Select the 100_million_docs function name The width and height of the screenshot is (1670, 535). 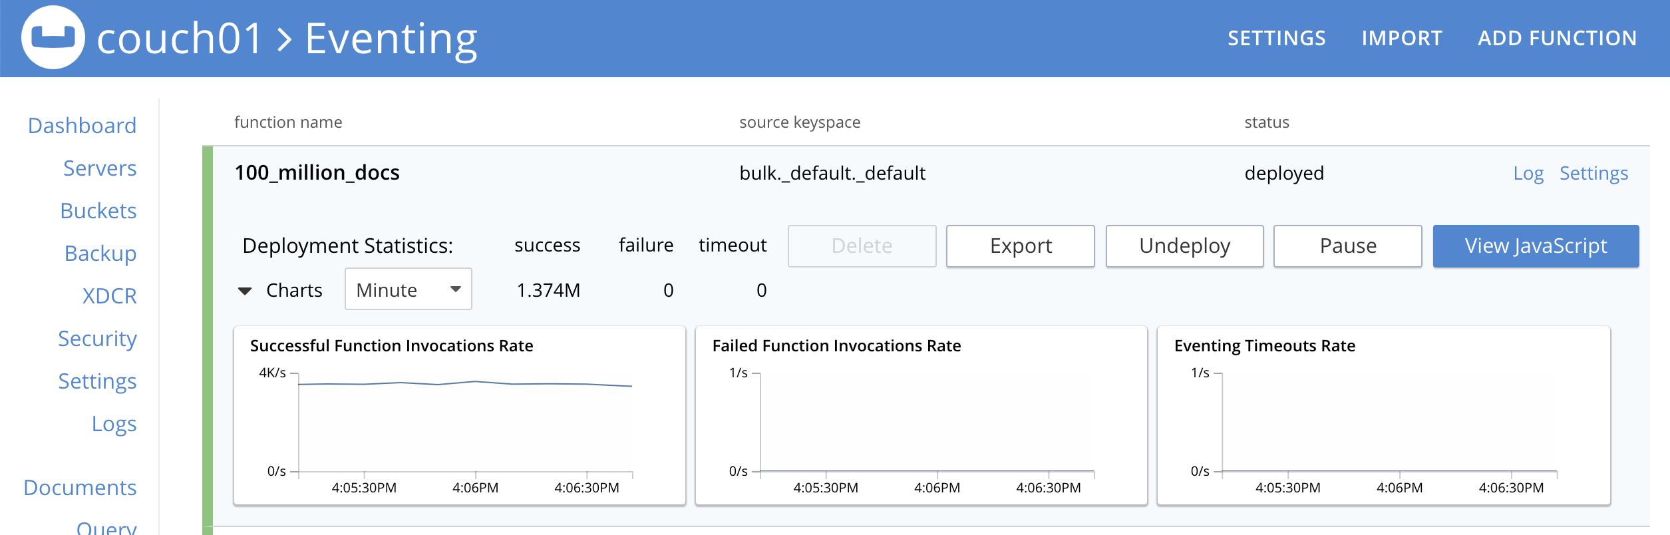[x=317, y=173]
